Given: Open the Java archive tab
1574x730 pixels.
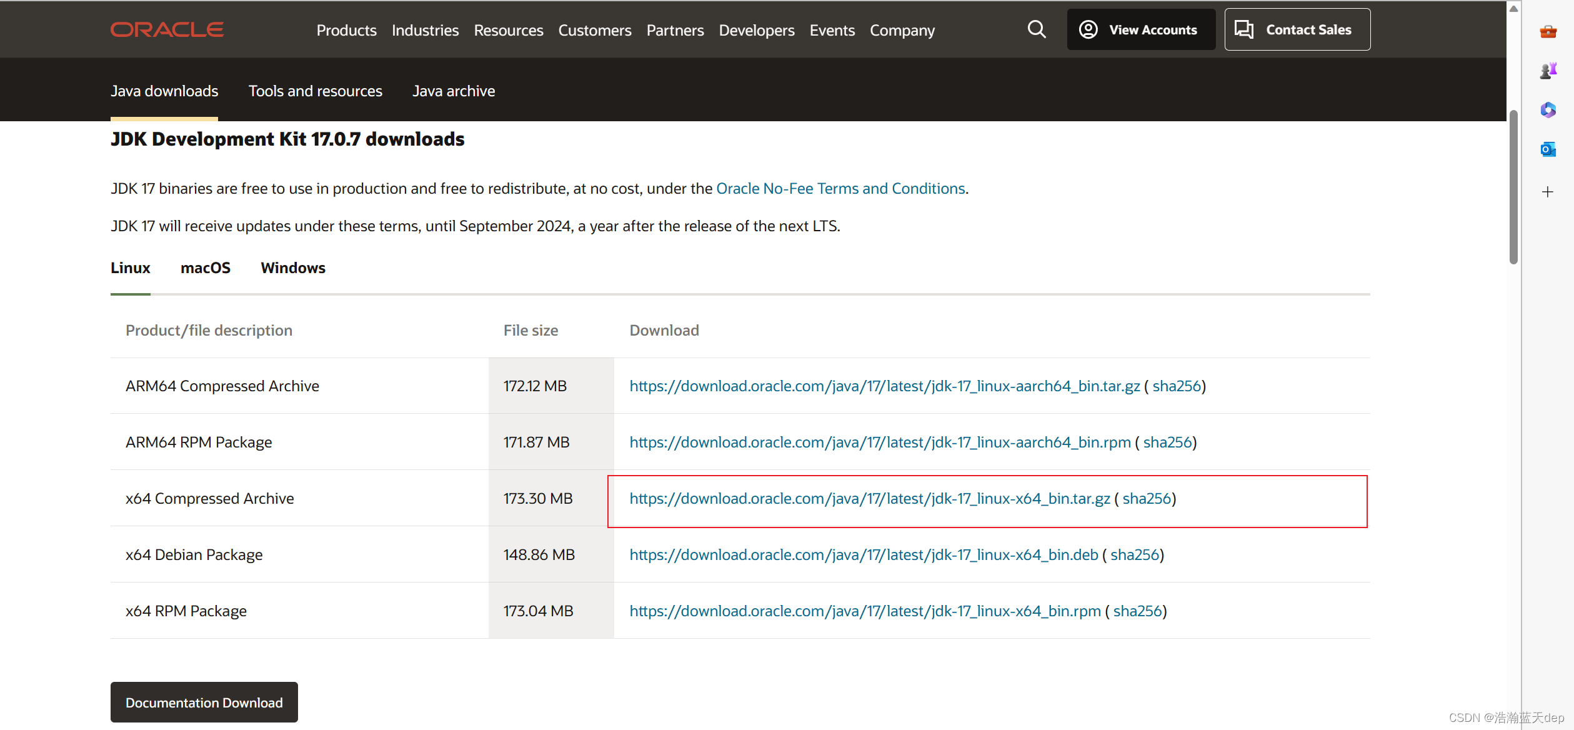Looking at the screenshot, I should 453,91.
